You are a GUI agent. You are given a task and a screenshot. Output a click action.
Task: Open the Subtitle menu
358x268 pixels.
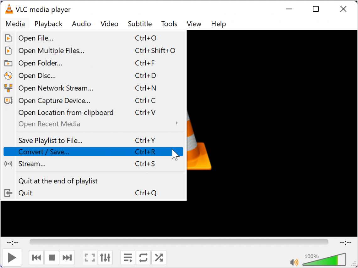(139, 24)
